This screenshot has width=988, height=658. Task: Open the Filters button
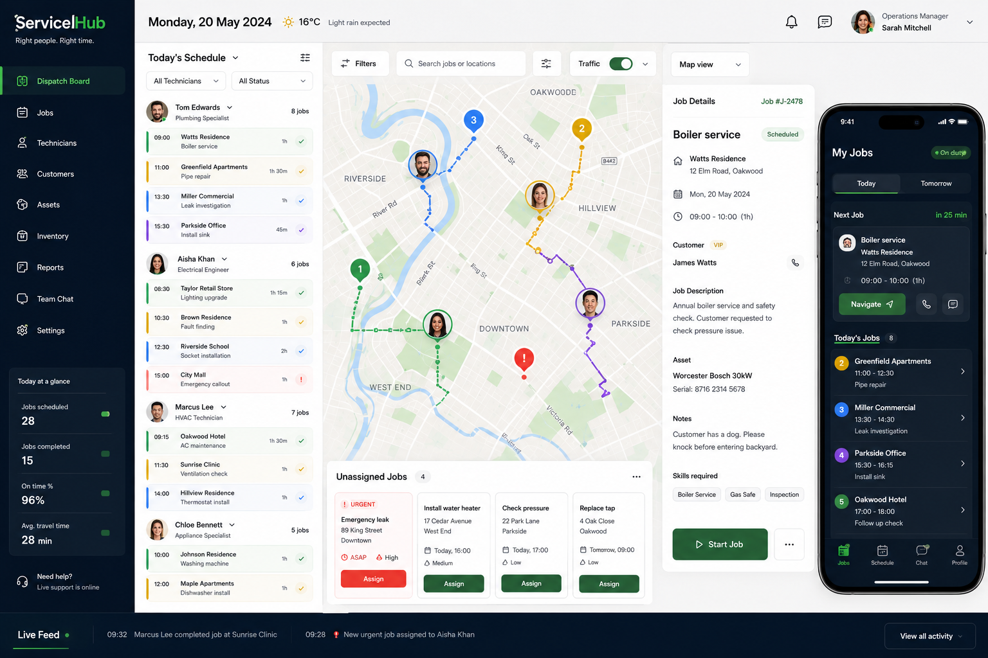360,64
